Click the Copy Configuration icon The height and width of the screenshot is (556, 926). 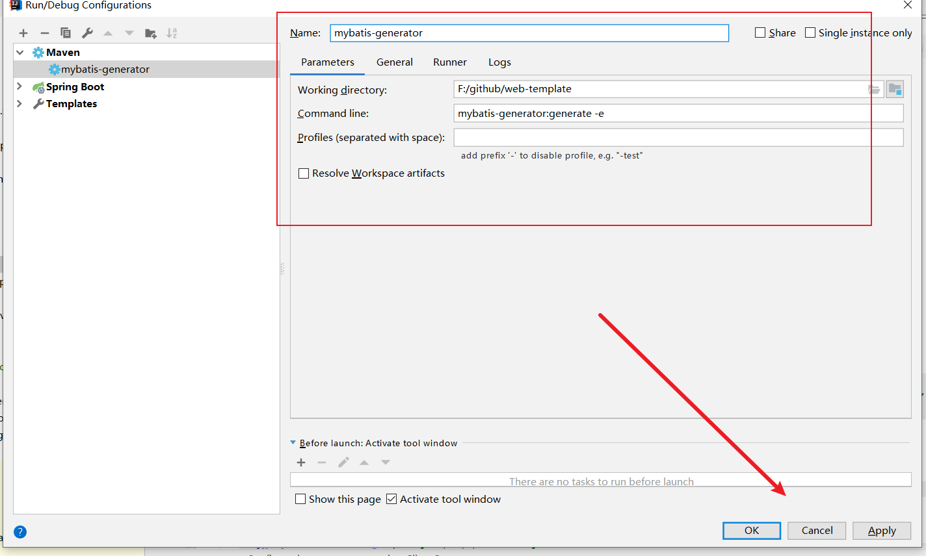pyautogui.click(x=66, y=33)
